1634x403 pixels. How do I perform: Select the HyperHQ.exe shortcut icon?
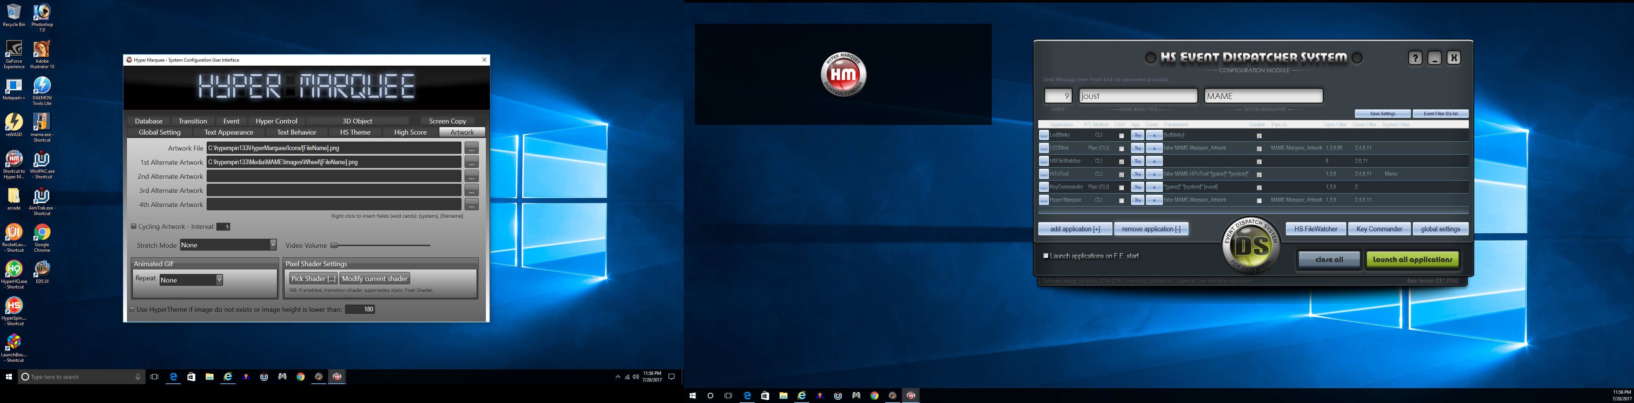point(14,274)
